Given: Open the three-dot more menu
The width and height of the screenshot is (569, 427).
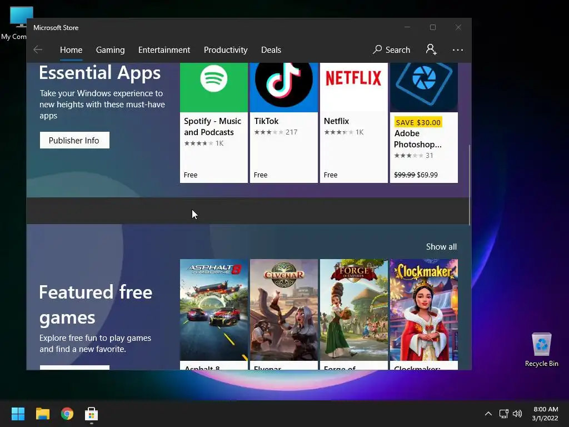Looking at the screenshot, I should pyautogui.click(x=458, y=49).
